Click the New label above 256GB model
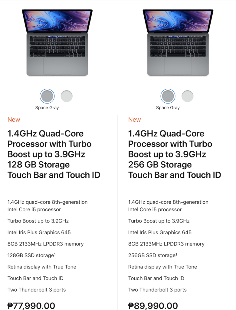 point(134,120)
